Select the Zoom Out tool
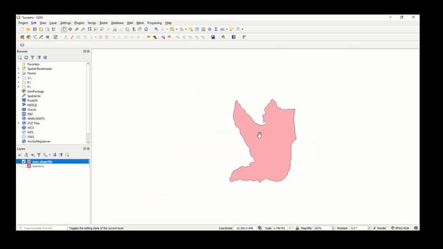This screenshot has height=249, width=443. click(83, 29)
